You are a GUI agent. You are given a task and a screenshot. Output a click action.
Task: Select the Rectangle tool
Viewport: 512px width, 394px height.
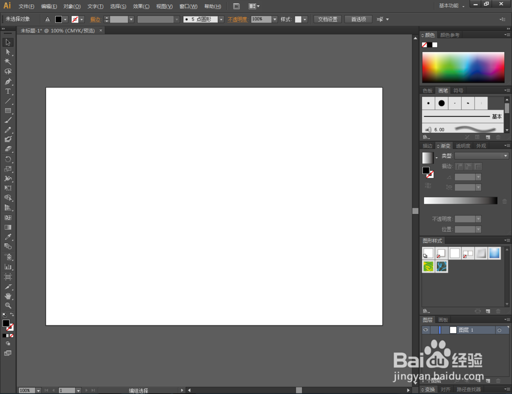[x=8, y=111]
